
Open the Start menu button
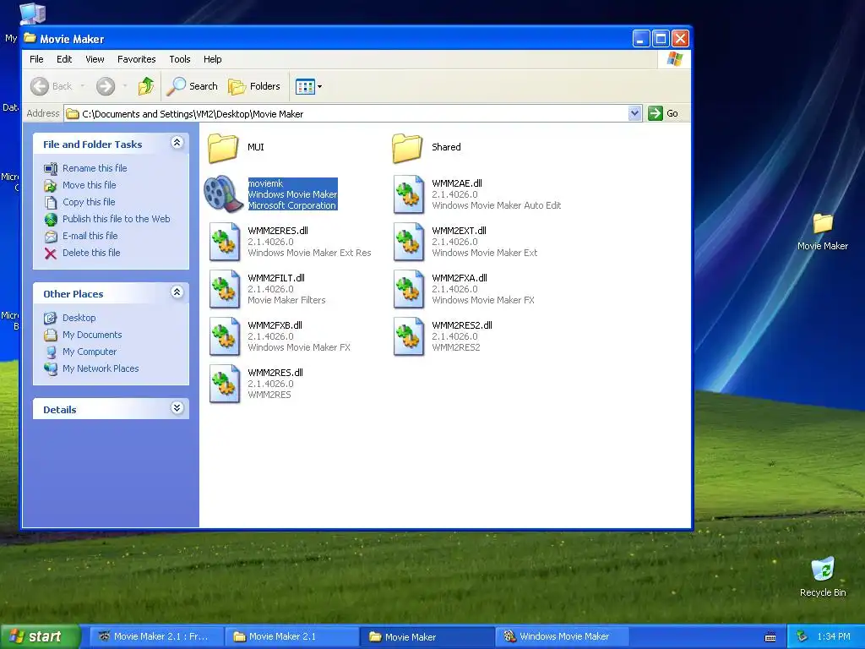click(39, 636)
